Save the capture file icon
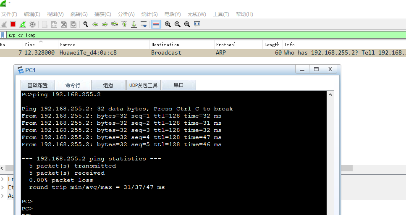The height and width of the screenshot is (215, 406). (x=54, y=24)
